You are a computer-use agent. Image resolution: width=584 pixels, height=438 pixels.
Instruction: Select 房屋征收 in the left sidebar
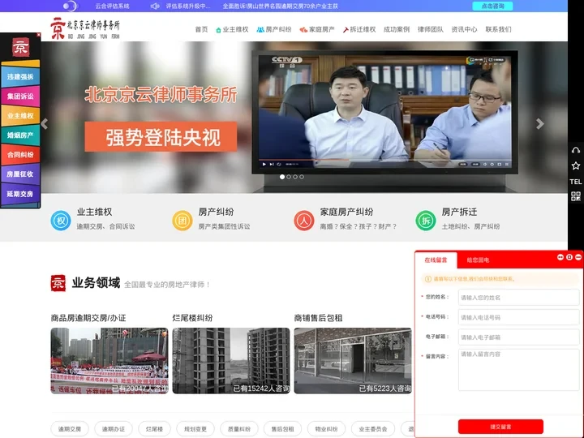(20, 174)
